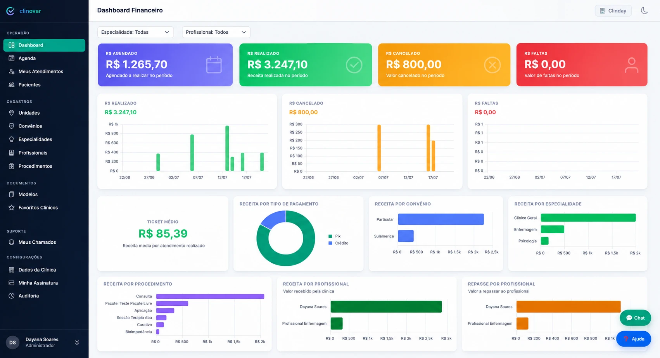Click the Minha Assinatura card icon
The image size is (660, 358).
[x=12, y=283]
